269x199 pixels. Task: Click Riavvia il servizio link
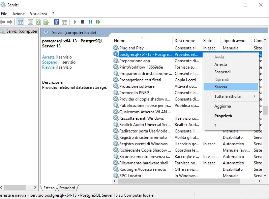49,67
